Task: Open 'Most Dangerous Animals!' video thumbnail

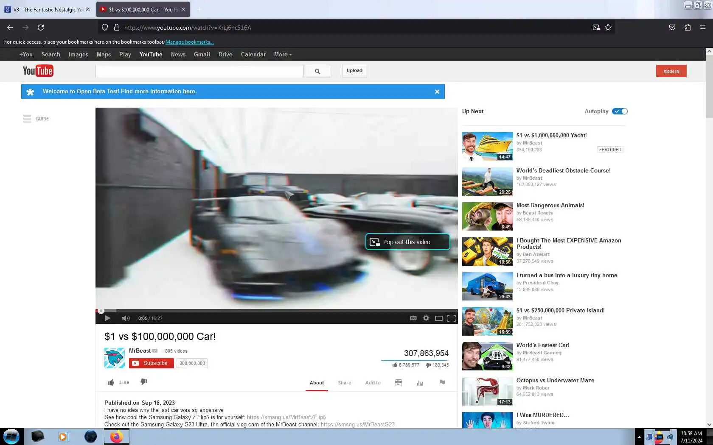Action: (x=487, y=216)
